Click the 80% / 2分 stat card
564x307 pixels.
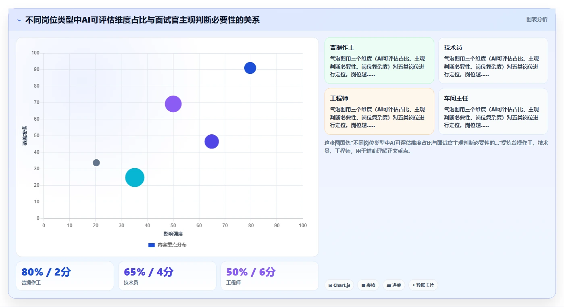pyautogui.click(x=65, y=276)
